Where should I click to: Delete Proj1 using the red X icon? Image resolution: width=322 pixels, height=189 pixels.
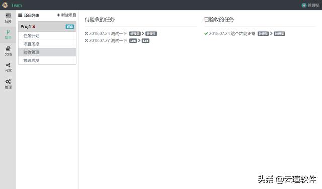34,27
